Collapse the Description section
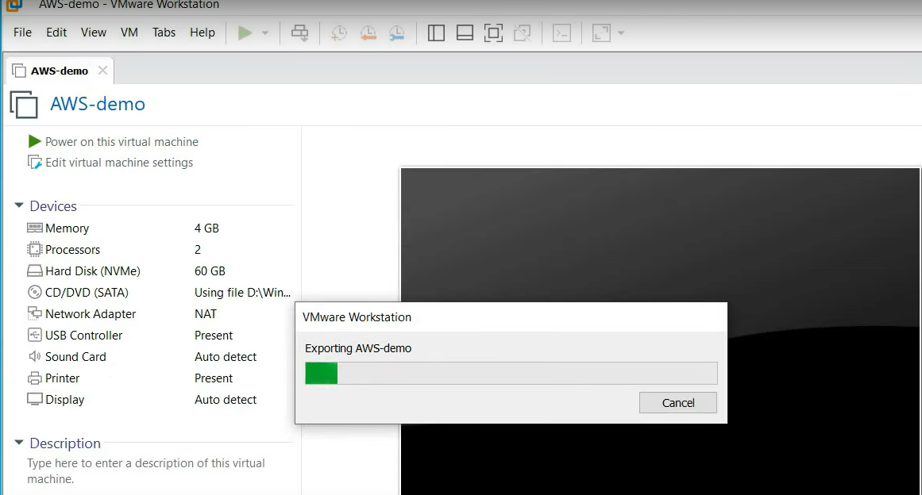Viewport: 922px width, 495px height. coord(19,443)
